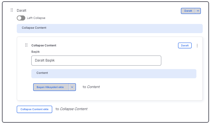Expand the arrow next to Başarı Hikayeleri ekle
This screenshot has height=124, width=210.
(x=72, y=87)
